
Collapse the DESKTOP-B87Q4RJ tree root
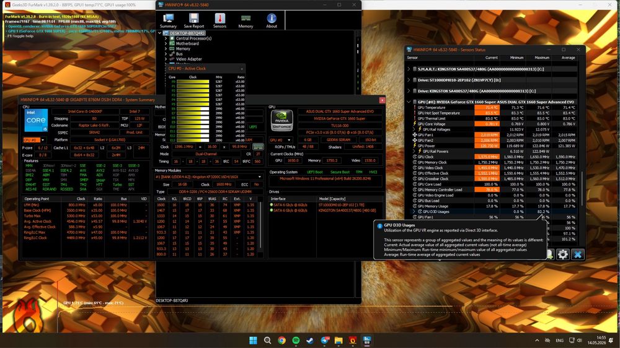pos(160,33)
